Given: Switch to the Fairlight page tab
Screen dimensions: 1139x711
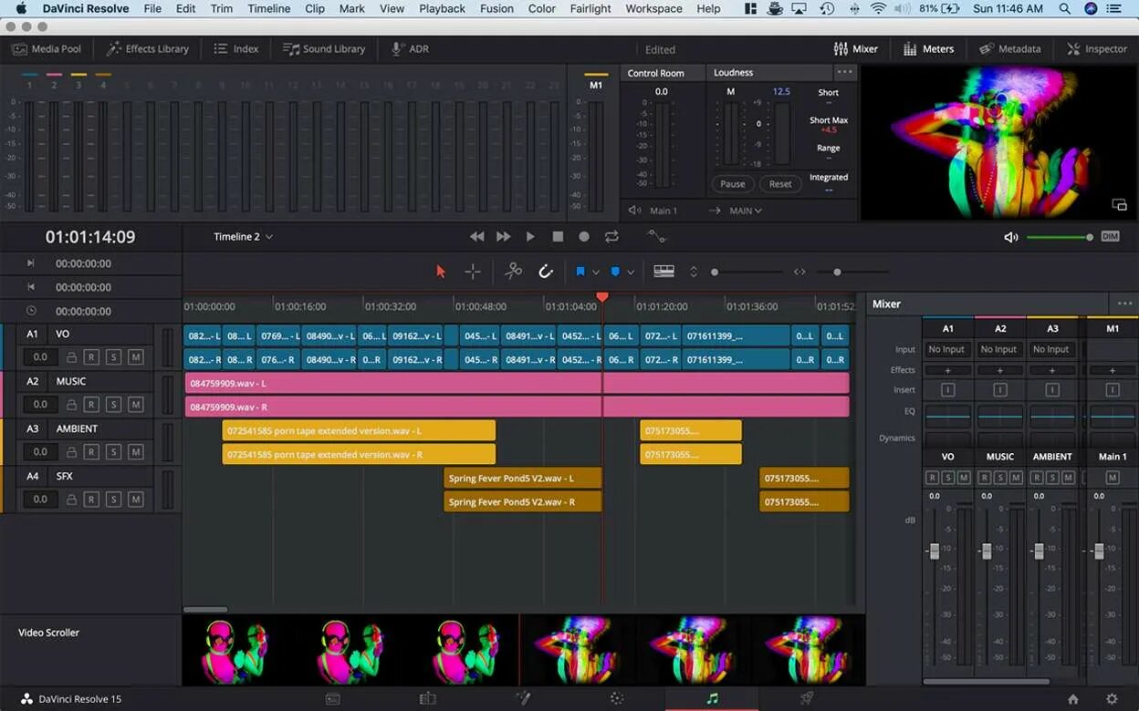Looking at the screenshot, I should (x=712, y=698).
